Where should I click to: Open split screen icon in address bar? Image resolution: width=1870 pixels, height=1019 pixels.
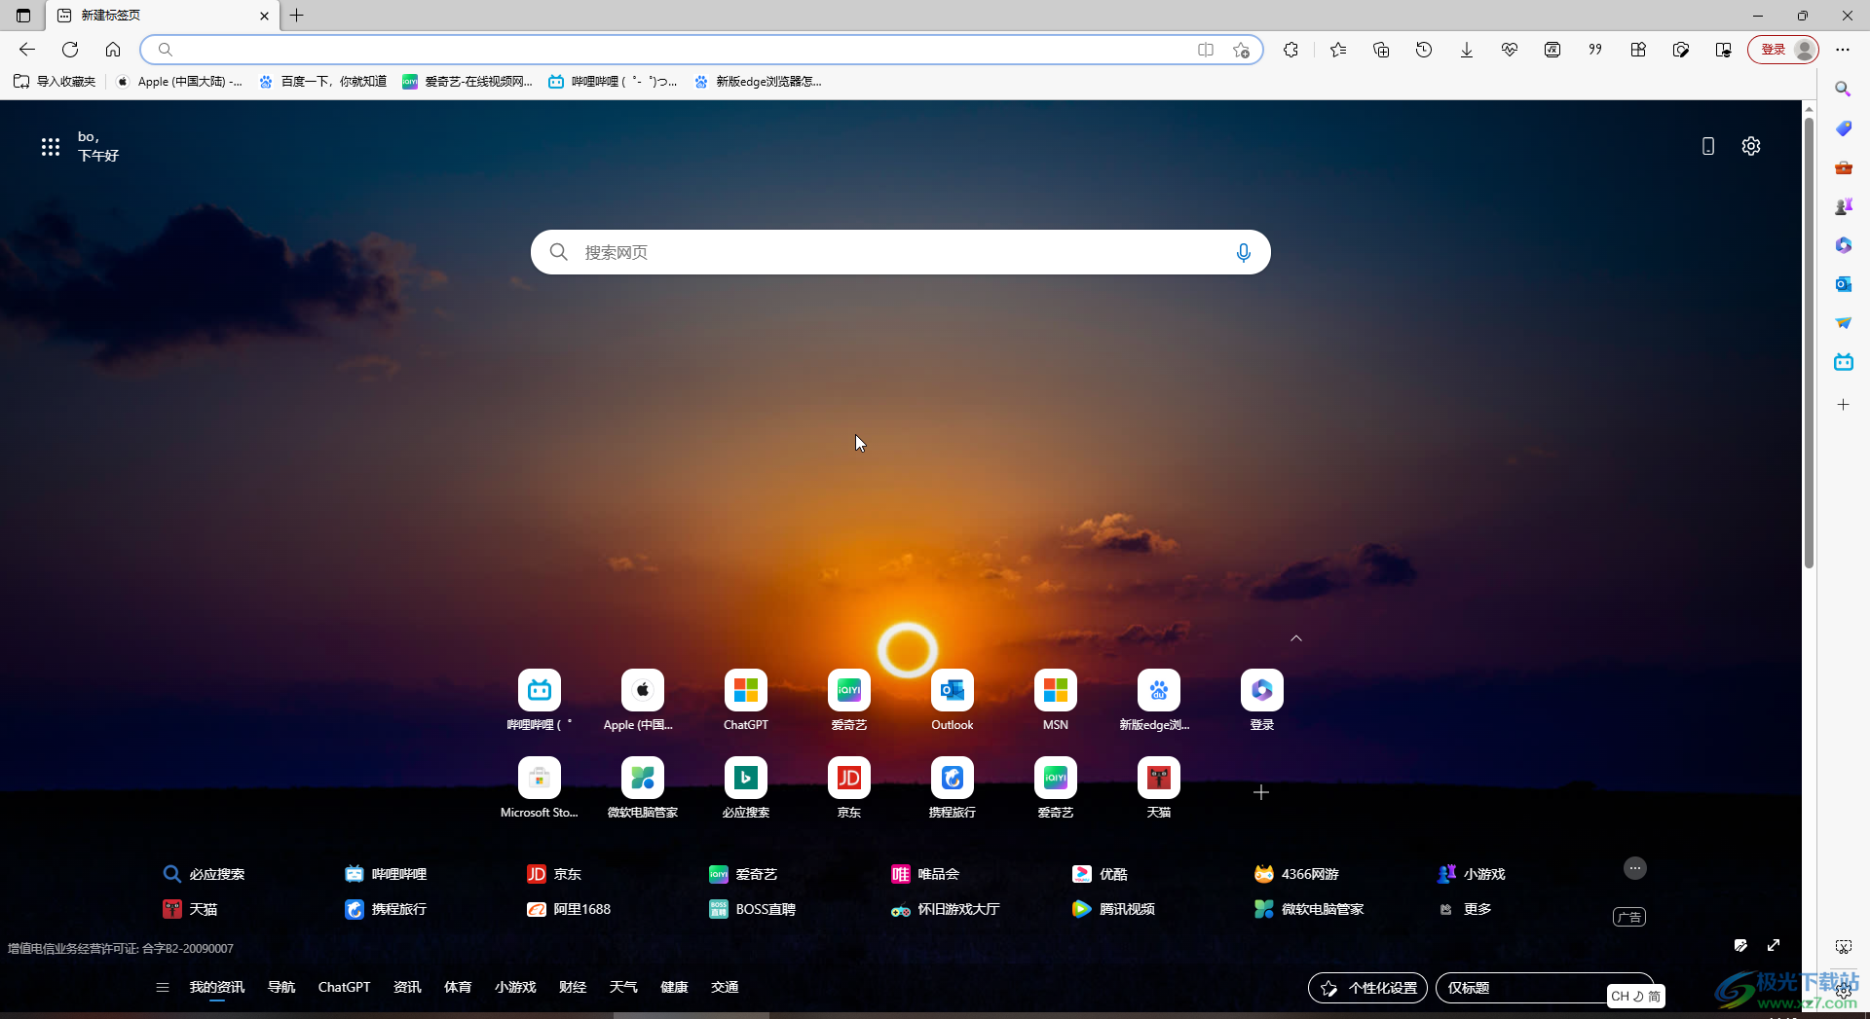pos(1206,50)
